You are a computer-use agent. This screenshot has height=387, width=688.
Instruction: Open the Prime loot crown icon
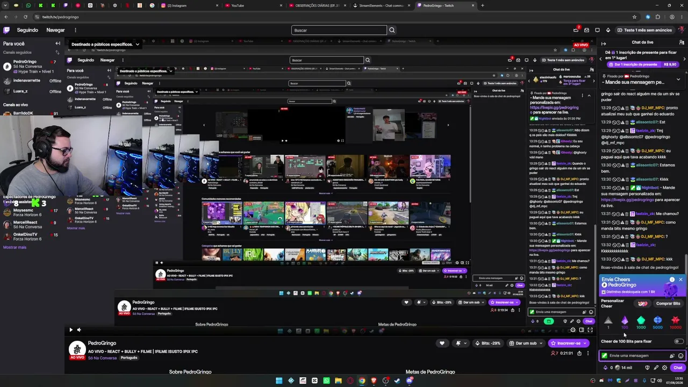[x=576, y=30]
